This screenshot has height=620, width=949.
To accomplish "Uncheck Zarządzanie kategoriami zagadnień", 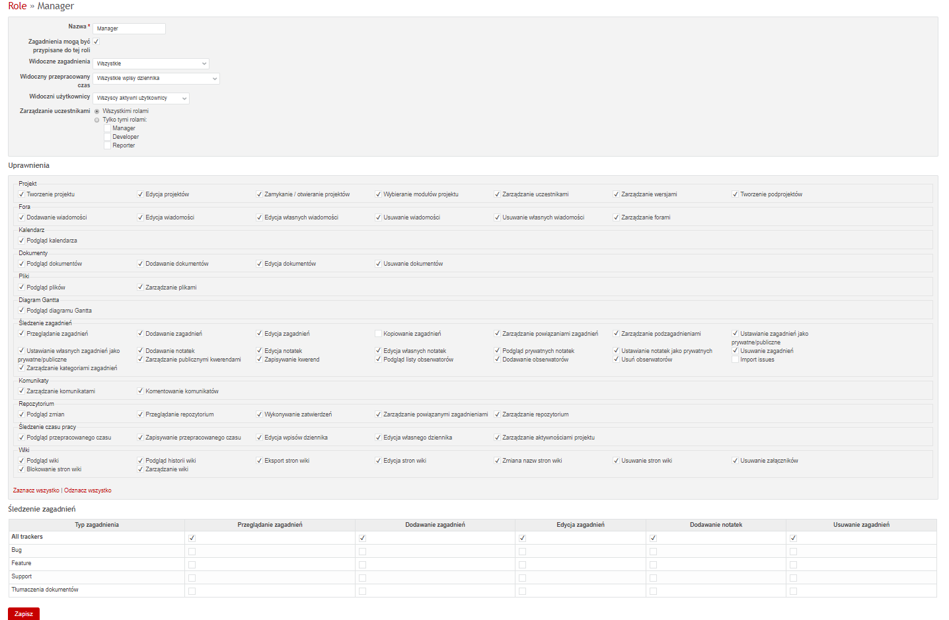I will click(x=21, y=368).
